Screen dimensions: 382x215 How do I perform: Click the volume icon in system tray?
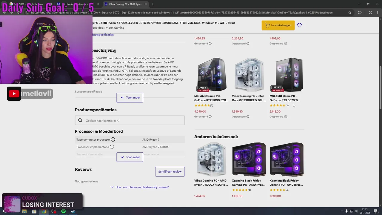pyautogui.click(x=356, y=211)
